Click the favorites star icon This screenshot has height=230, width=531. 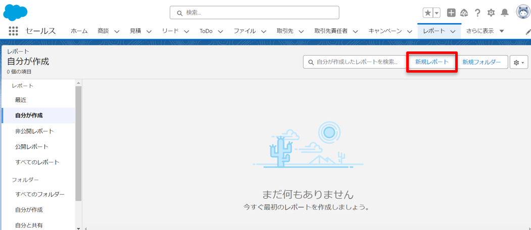(428, 13)
